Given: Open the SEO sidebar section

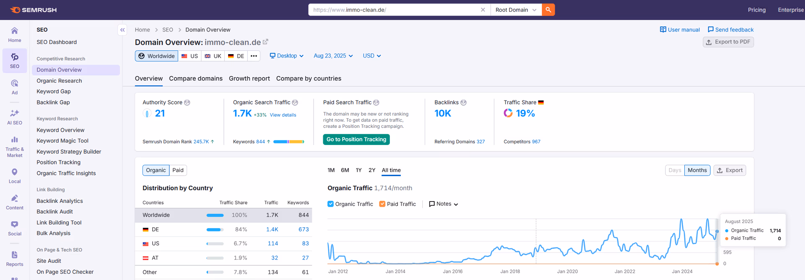Looking at the screenshot, I should tap(15, 61).
